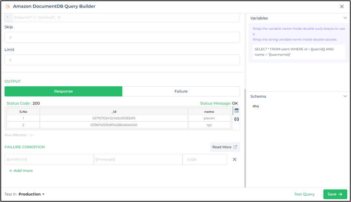This screenshot has height=202, width=351.
Task: Click the vertical scrollbar of main panel
Action: click(x=245, y=138)
